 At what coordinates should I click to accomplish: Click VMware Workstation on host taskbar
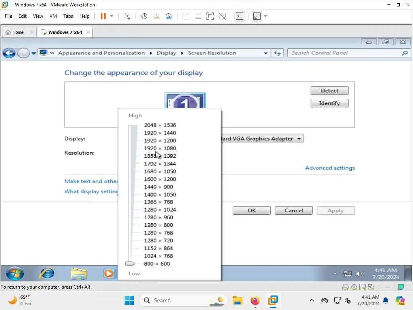click(273, 300)
